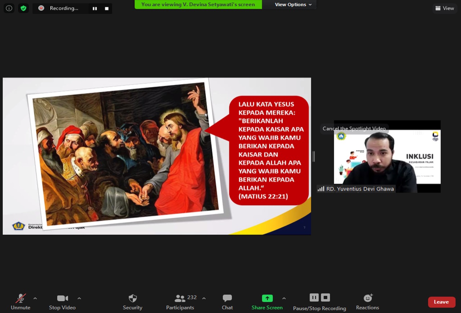Screen dimensions: 461x313
Task: Switch layout using the View button
Action: 444,8
